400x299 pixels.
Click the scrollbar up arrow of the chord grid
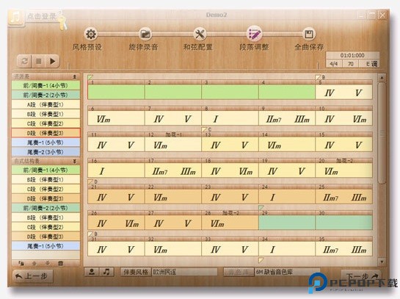(x=382, y=77)
